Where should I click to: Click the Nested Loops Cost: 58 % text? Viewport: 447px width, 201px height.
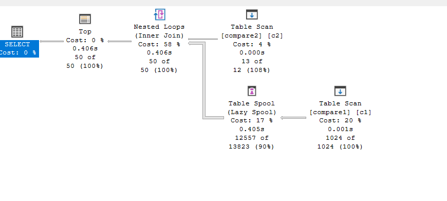159,45
